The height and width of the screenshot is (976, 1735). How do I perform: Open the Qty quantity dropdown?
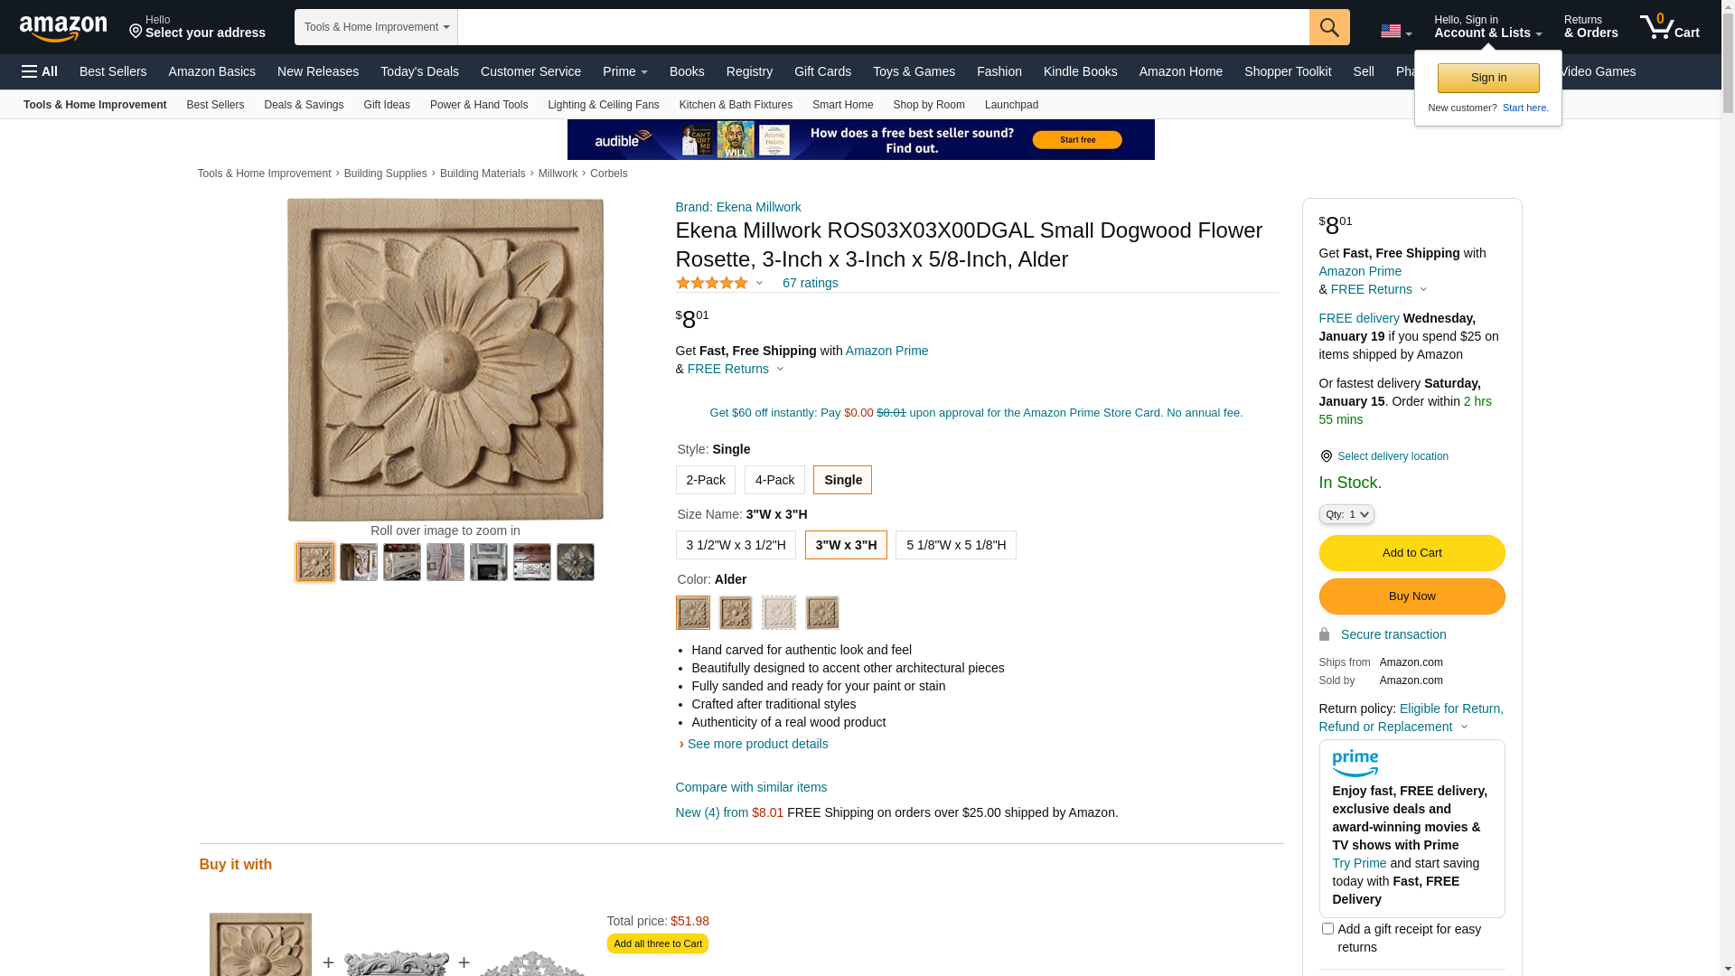point(1346,514)
